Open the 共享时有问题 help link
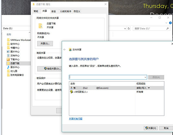 [76, 119]
